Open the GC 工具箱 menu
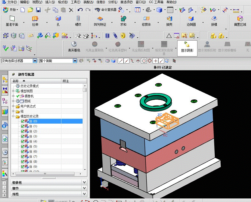The height and width of the screenshot is (202, 251). 156,2
